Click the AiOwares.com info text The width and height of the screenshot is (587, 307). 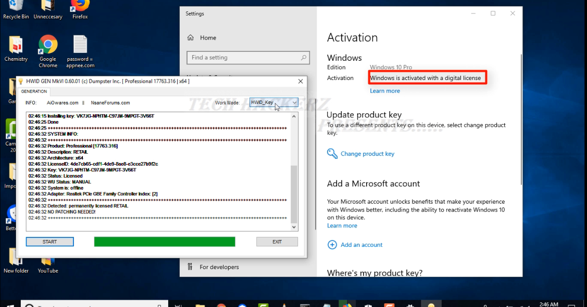click(x=63, y=103)
